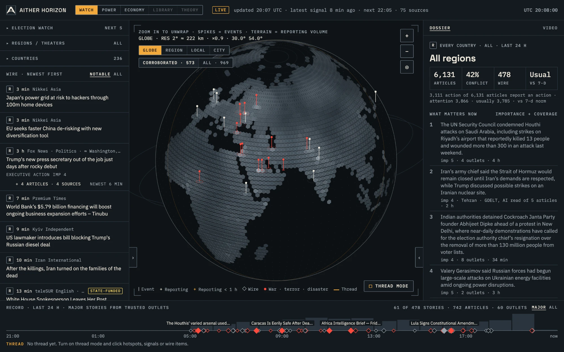Click the LIVE status badge
The height and width of the screenshot is (352, 564).
coord(221,10)
